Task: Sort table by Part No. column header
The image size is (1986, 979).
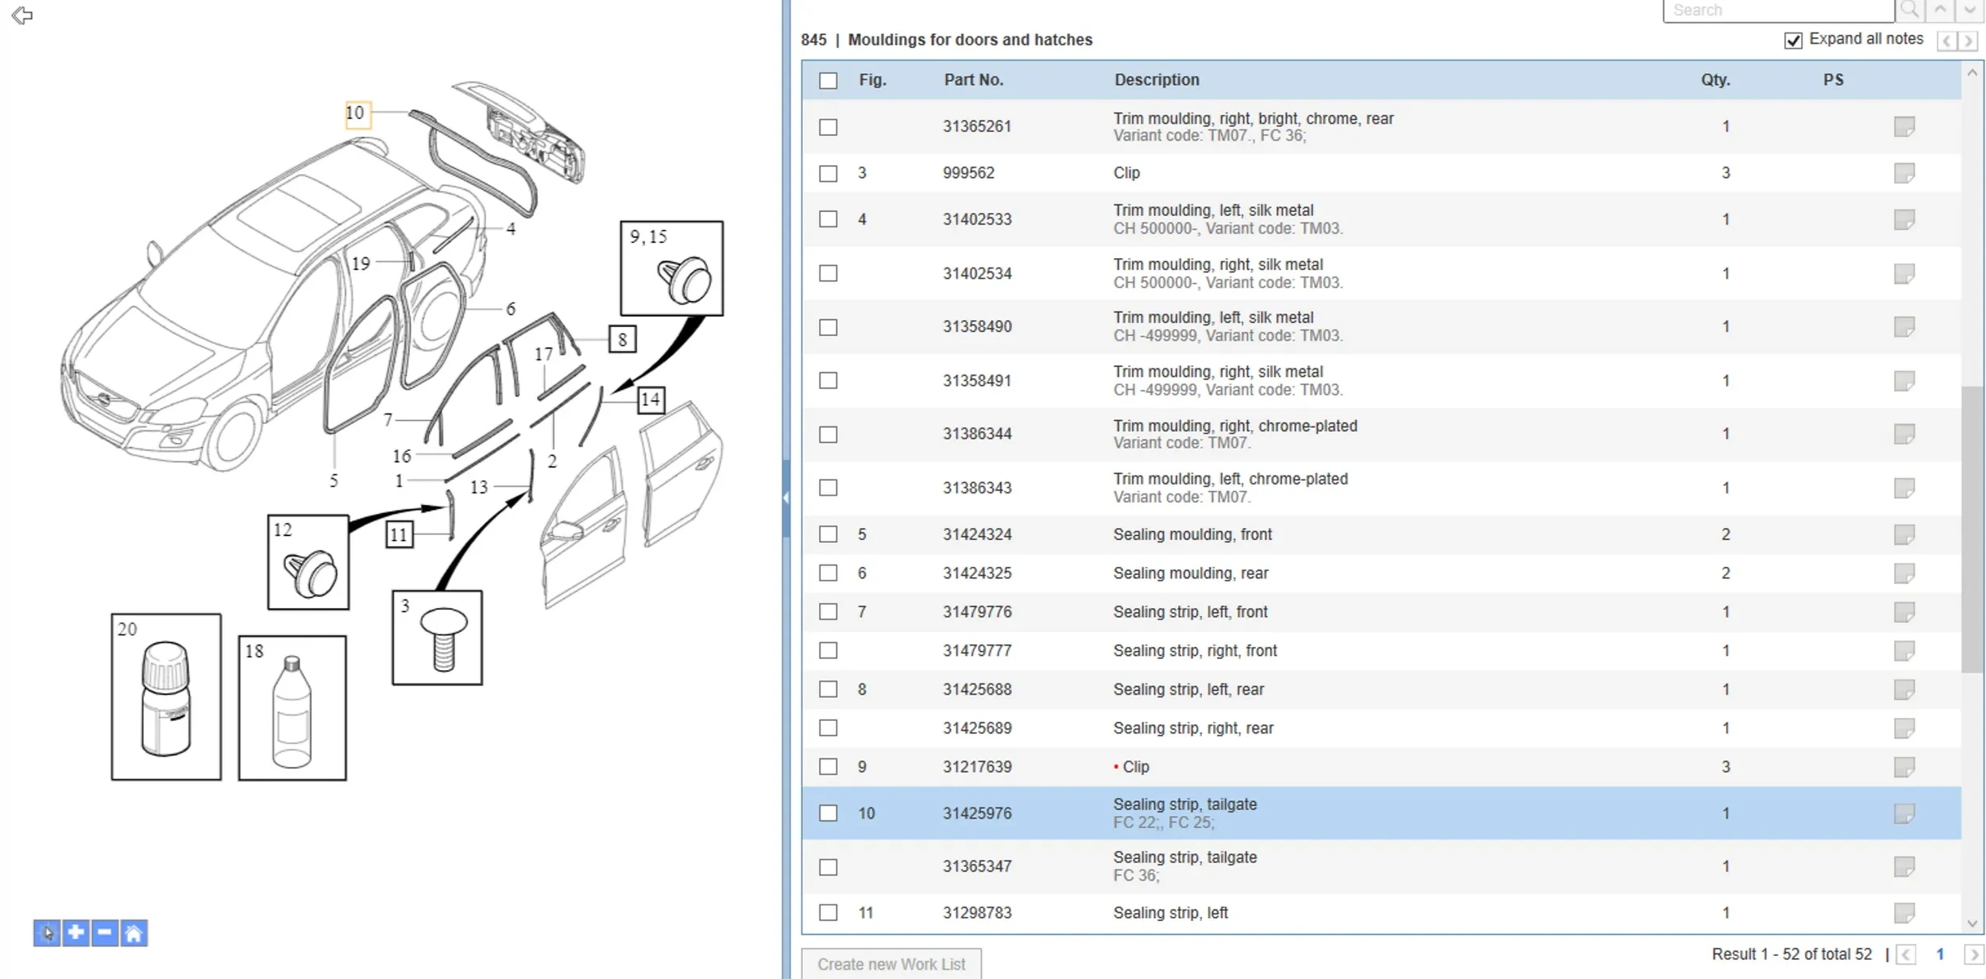Action: point(973,80)
